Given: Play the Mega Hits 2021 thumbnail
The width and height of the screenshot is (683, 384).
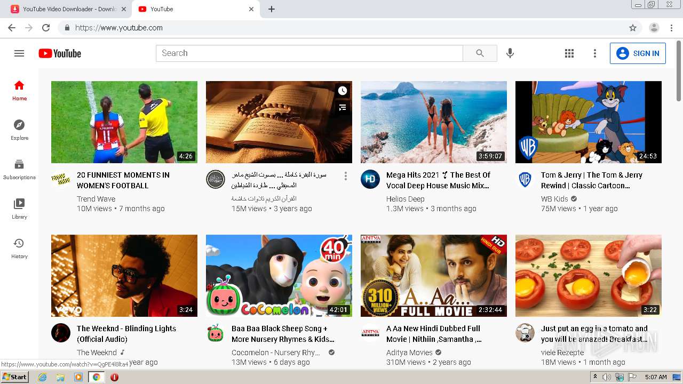Looking at the screenshot, I should [434, 122].
